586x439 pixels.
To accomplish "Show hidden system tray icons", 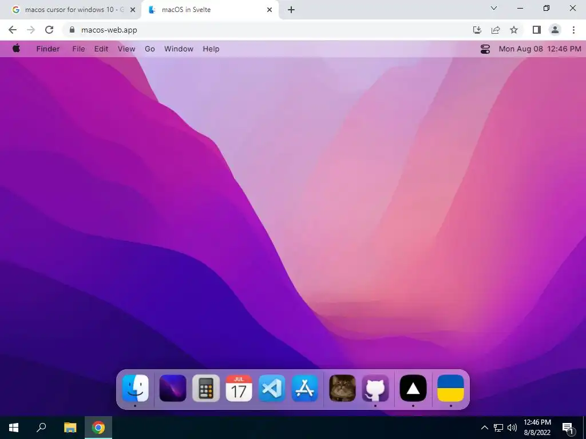I will coord(484,428).
